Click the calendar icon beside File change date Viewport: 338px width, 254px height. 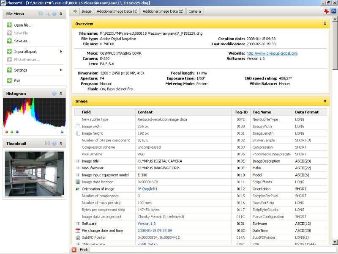[78, 230]
